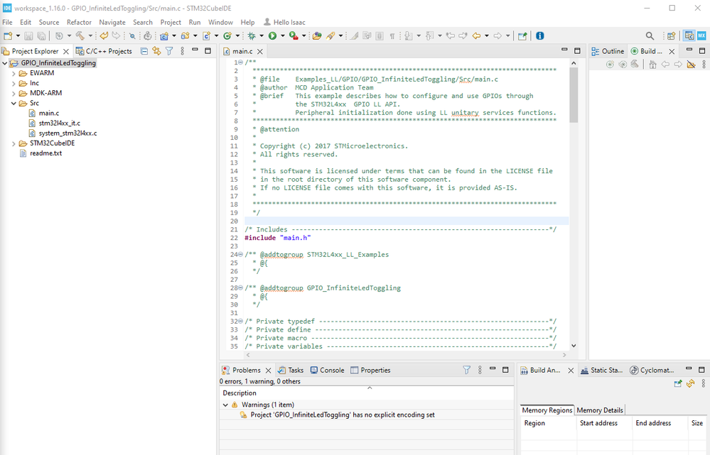
Task: Select the Memory Details tab
Action: coord(599,410)
